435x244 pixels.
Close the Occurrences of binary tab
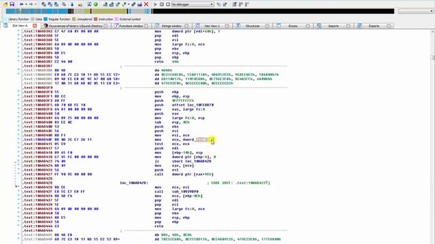coord(105,26)
